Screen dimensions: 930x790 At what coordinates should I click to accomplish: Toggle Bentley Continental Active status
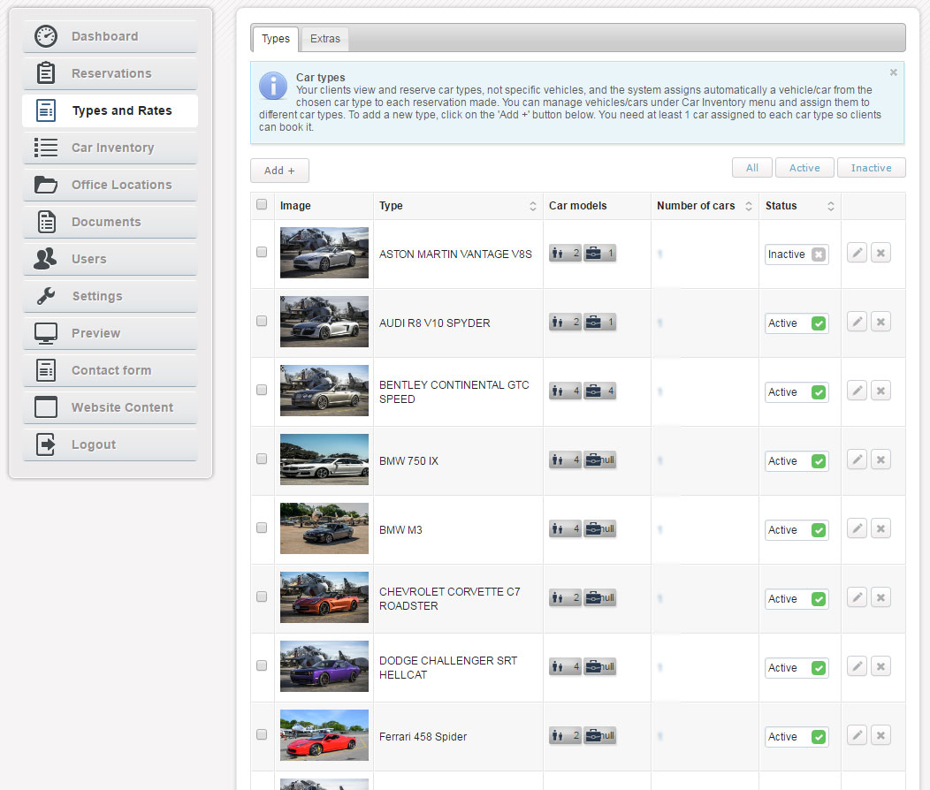(x=797, y=391)
